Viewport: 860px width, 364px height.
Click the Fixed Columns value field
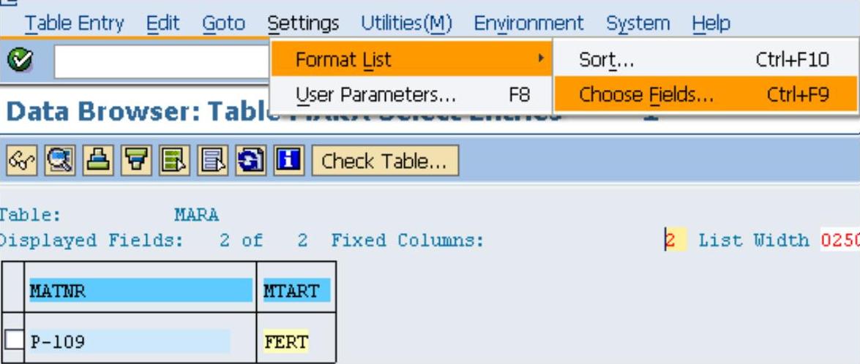pos(674,240)
